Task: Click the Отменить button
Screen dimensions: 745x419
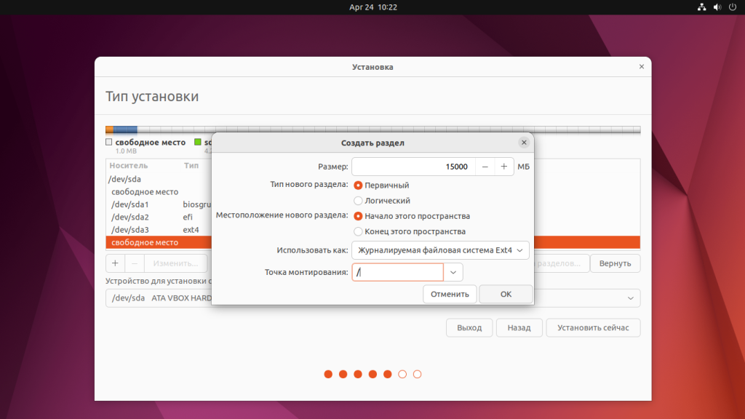Action: (450, 294)
